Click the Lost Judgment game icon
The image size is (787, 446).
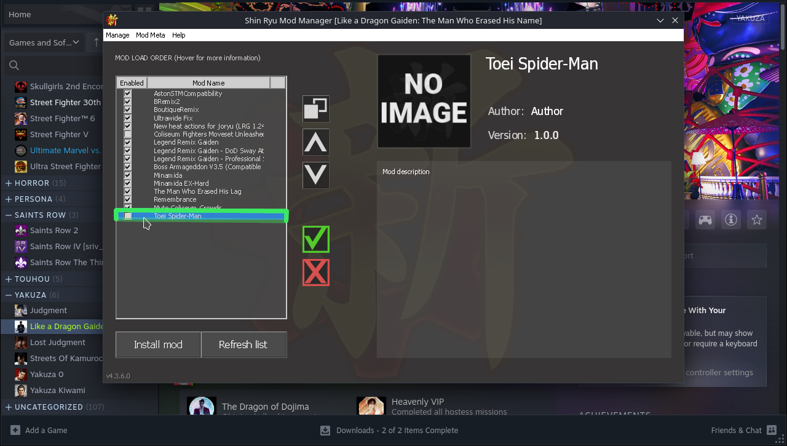click(21, 342)
